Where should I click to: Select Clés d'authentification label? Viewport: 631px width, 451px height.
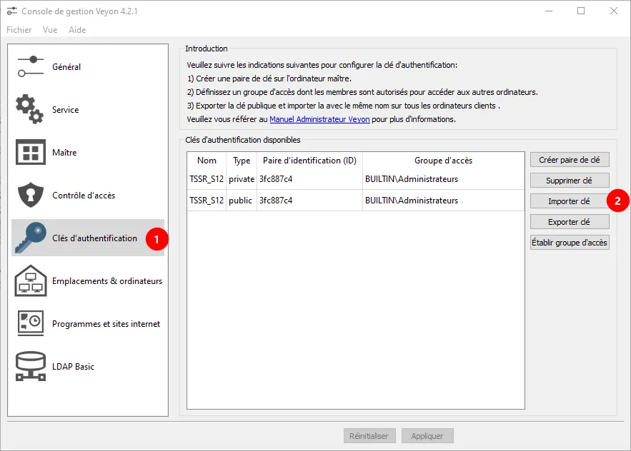tap(94, 238)
